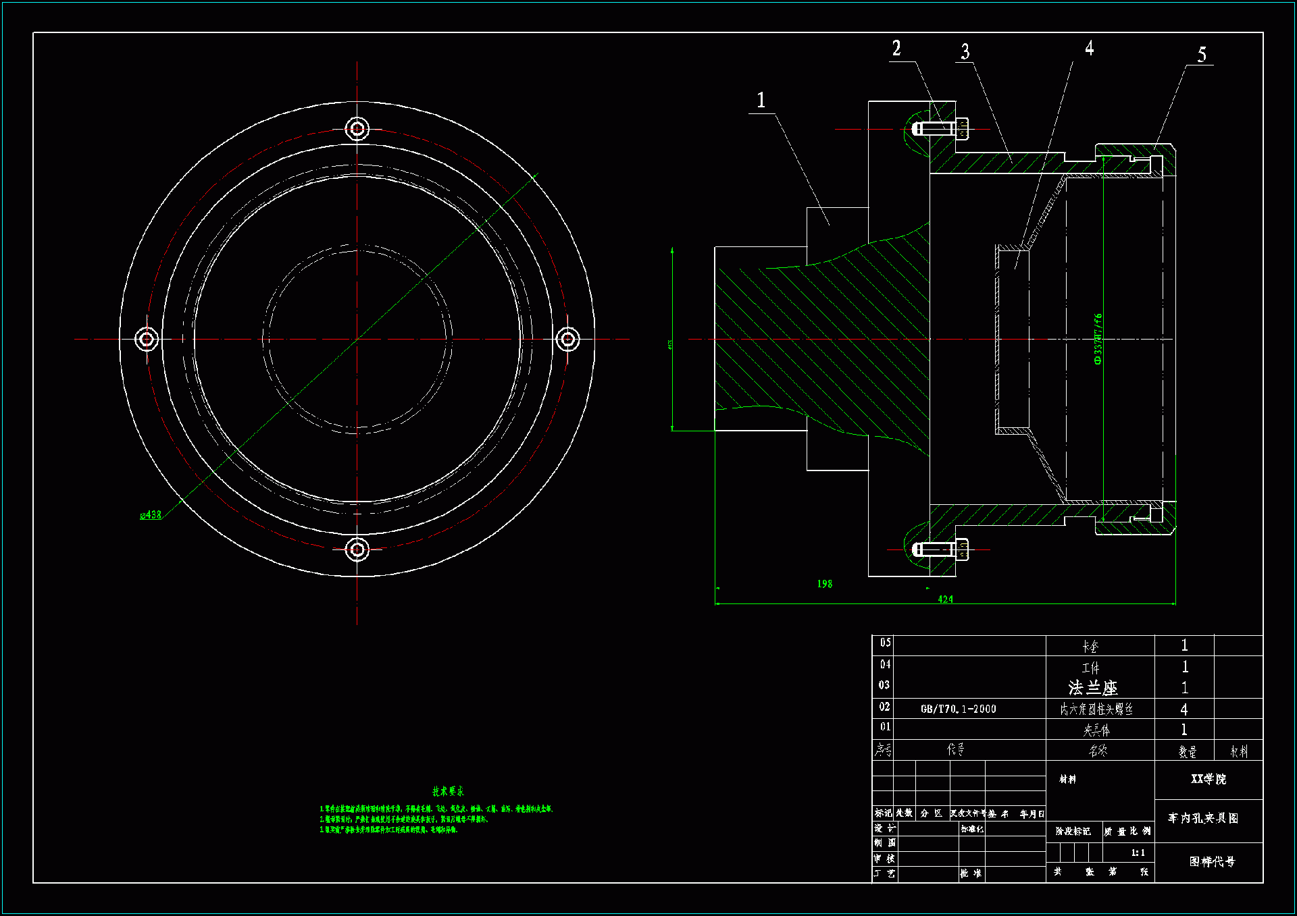The image size is (1297, 916).
Task: Click left bolt hole in front view
Action: coord(147,339)
